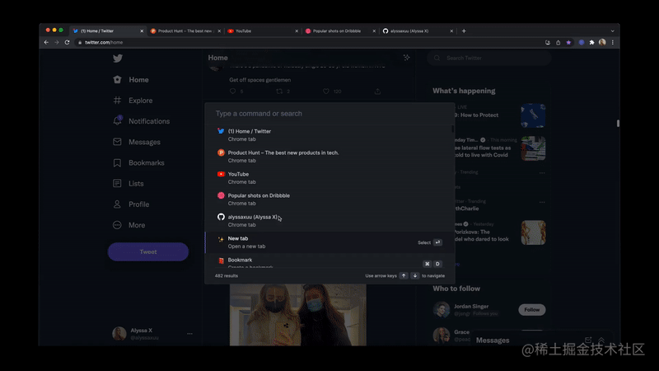Viewport: 659px width, 371px height.
Task: Select '(1) Home / Twitter' Chrome tab result
Action: (330, 135)
